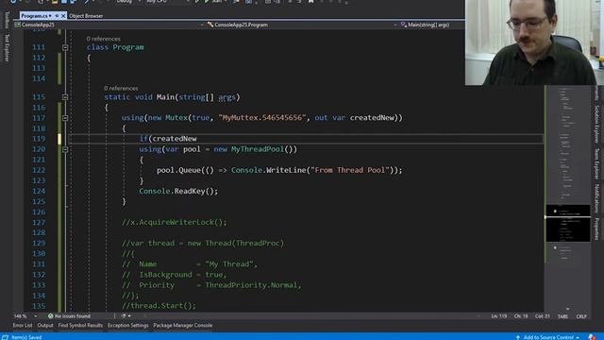Viewport: 604px width, 340px height.
Task: Click the class icon beside ConsoleApp25.Program
Action: pos(210,25)
